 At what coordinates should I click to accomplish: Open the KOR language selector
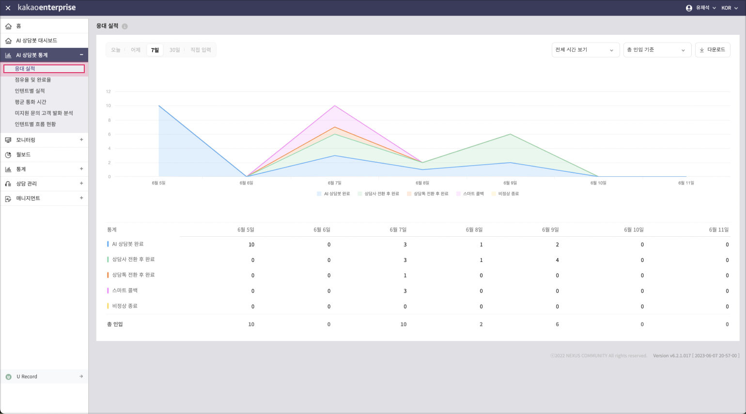click(730, 8)
